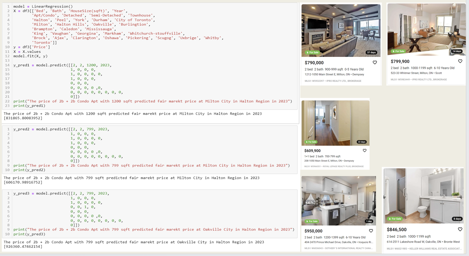
Task: Click the For Sale badge on the $609,900 listing
Action: (311, 142)
